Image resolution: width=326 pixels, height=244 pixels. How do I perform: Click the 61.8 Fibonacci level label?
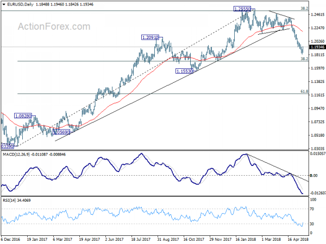(x=304, y=91)
